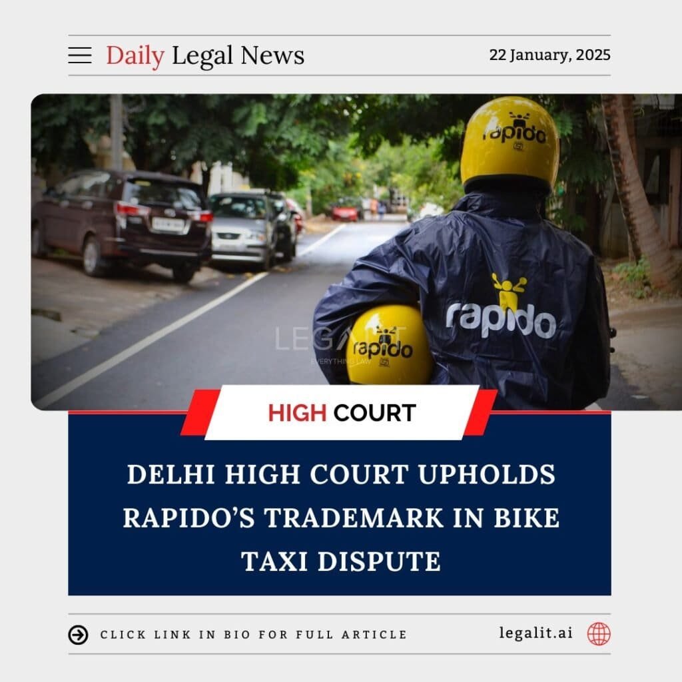Click the navy blue headline panel
The height and width of the screenshot is (682, 682).
(x=339, y=504)
